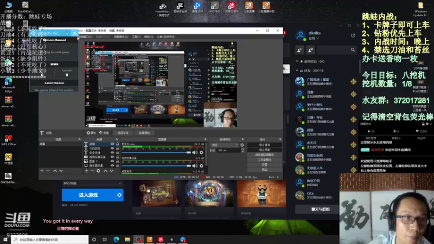Click 启动虚拟摄像机 virtual camera button

pos(264,155)
